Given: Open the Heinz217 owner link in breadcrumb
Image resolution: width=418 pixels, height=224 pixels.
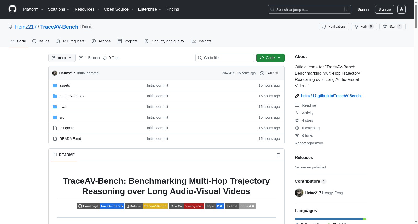Looking at the screenshot, I should pos(26,27).
